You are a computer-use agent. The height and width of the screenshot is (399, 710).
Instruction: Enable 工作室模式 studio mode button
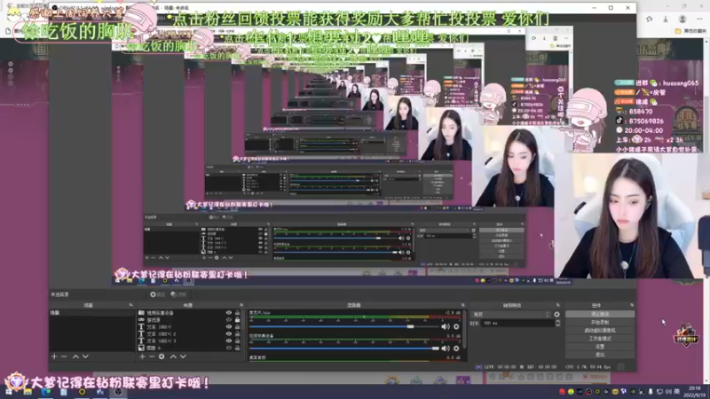[x=600, y=339]
